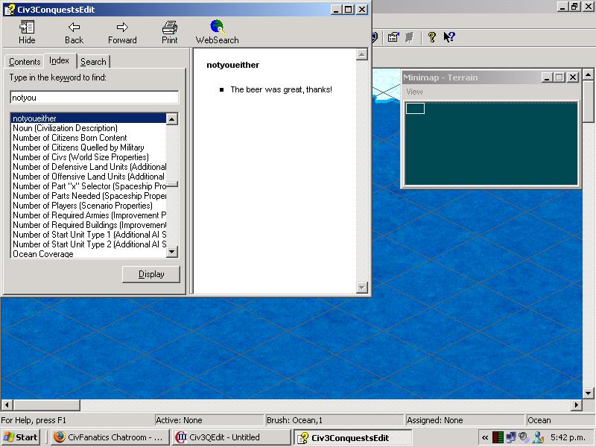Select Number of Start Unit Type 1

[89, 235]
